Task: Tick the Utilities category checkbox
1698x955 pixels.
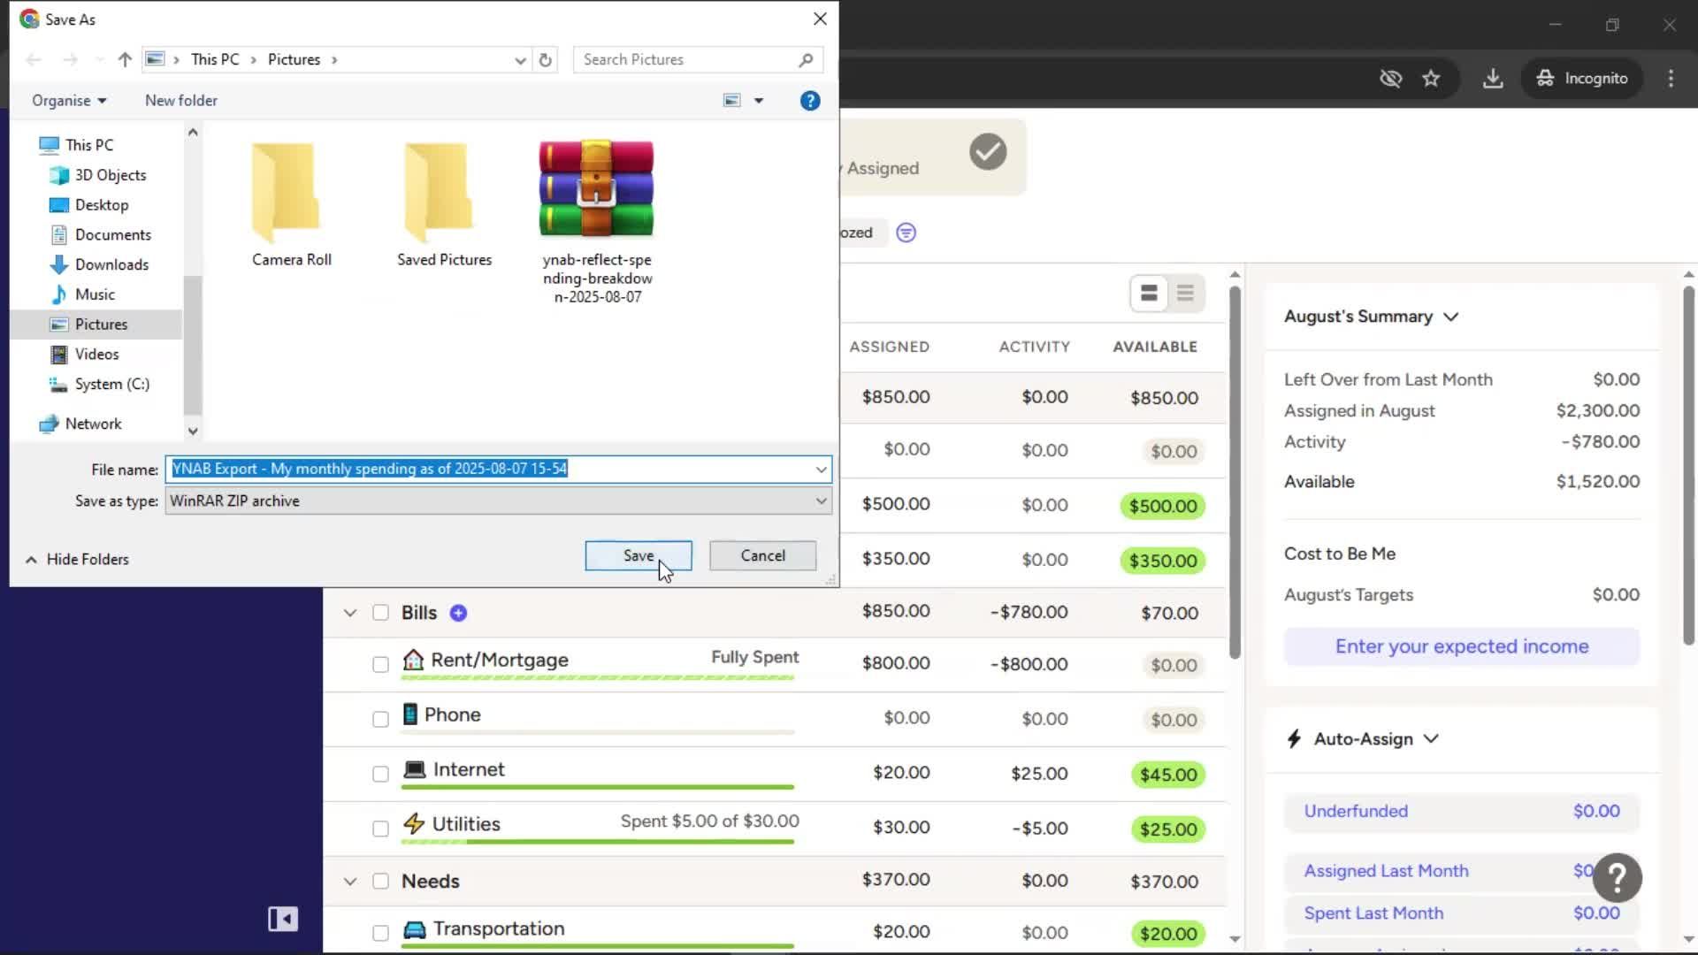Action: (380, 829)
